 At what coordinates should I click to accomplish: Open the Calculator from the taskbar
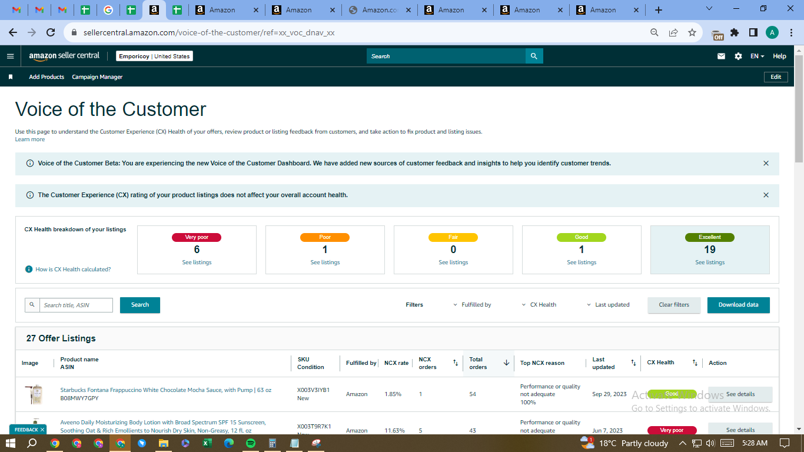[273, 443]
